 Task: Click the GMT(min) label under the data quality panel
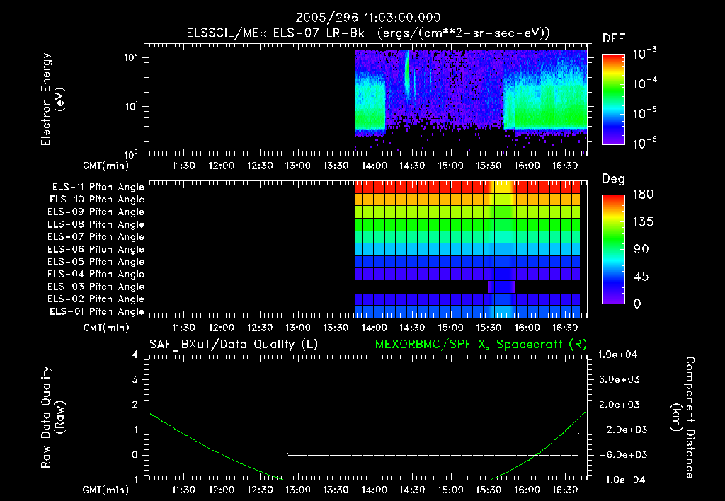pos(106,490)
